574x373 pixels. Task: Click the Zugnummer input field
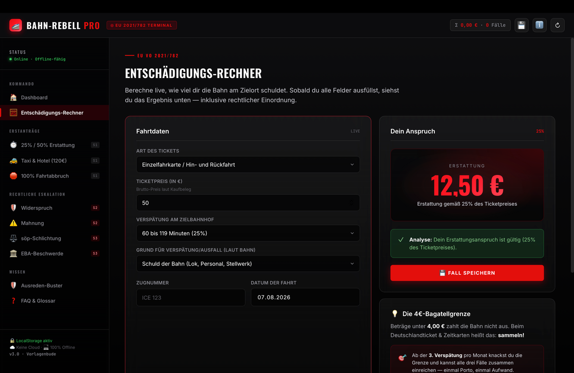(191, 297)
